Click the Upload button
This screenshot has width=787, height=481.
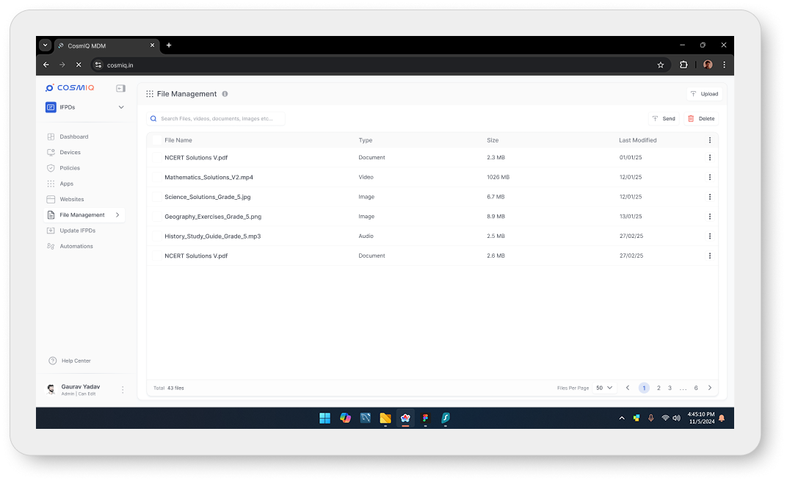704,94
